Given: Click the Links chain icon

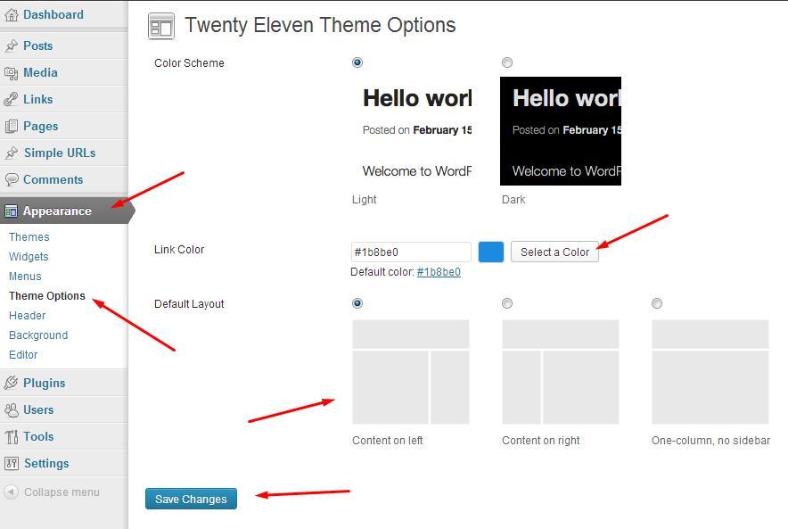Looking at the screenshot, I should [x=12, y=99].
